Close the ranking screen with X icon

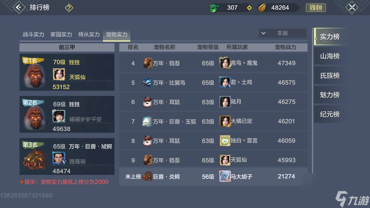[352, 7]
